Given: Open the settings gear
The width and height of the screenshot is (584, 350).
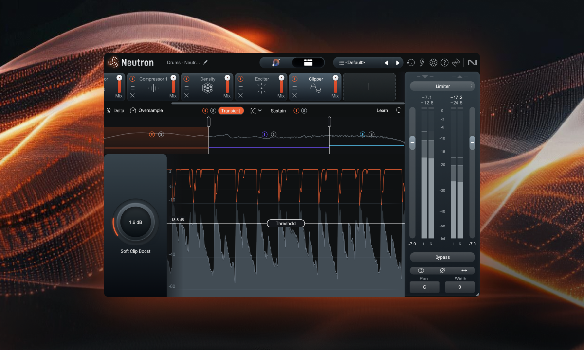Looking at the screenshot, I should 433,62.
